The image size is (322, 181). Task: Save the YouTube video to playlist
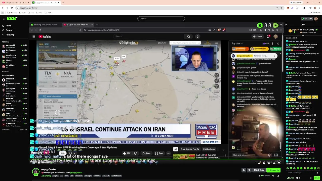(159, 153)
